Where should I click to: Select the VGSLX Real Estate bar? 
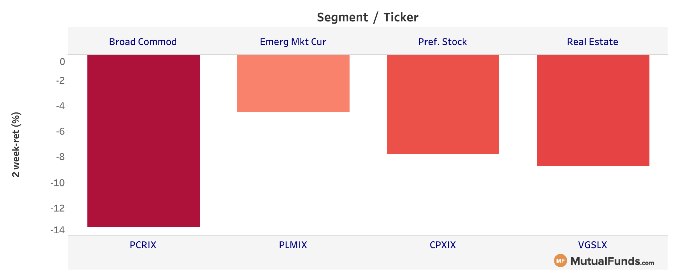593,110
